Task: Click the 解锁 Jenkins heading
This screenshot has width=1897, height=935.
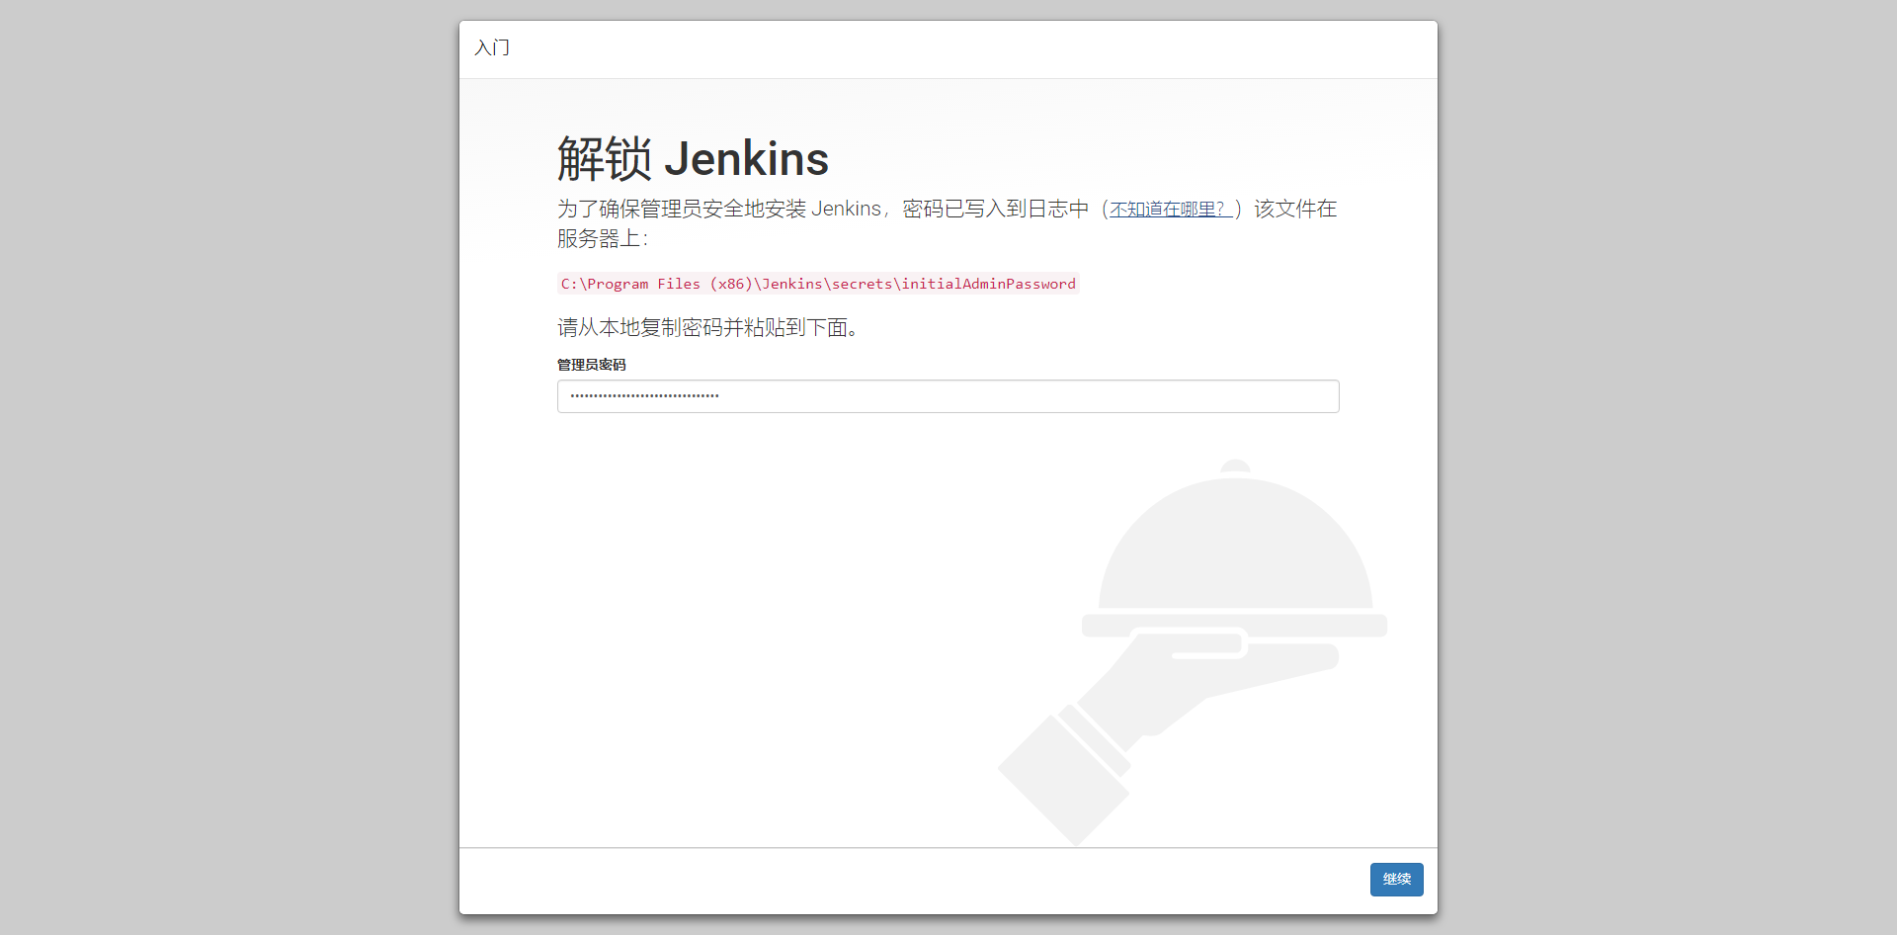Action: click(x=693, y=158)
